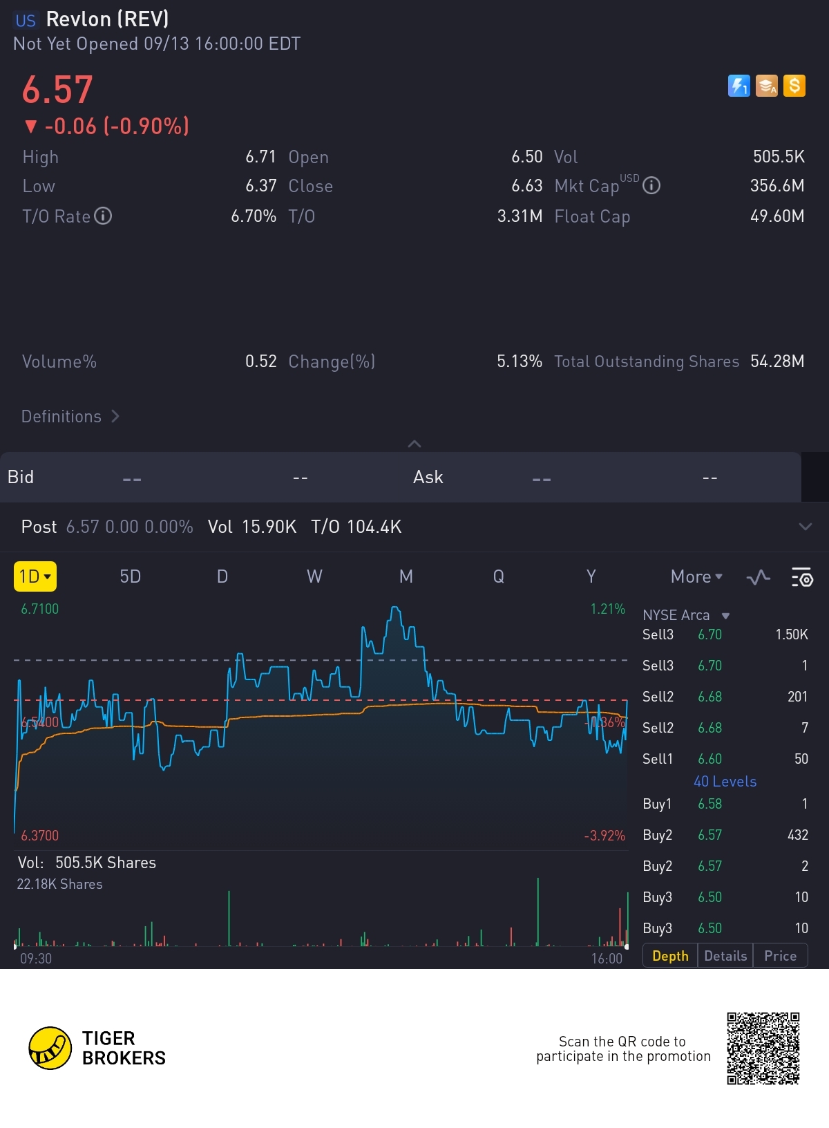
Task: Tap the 40 Levels link
Action: tap(725, 782)
